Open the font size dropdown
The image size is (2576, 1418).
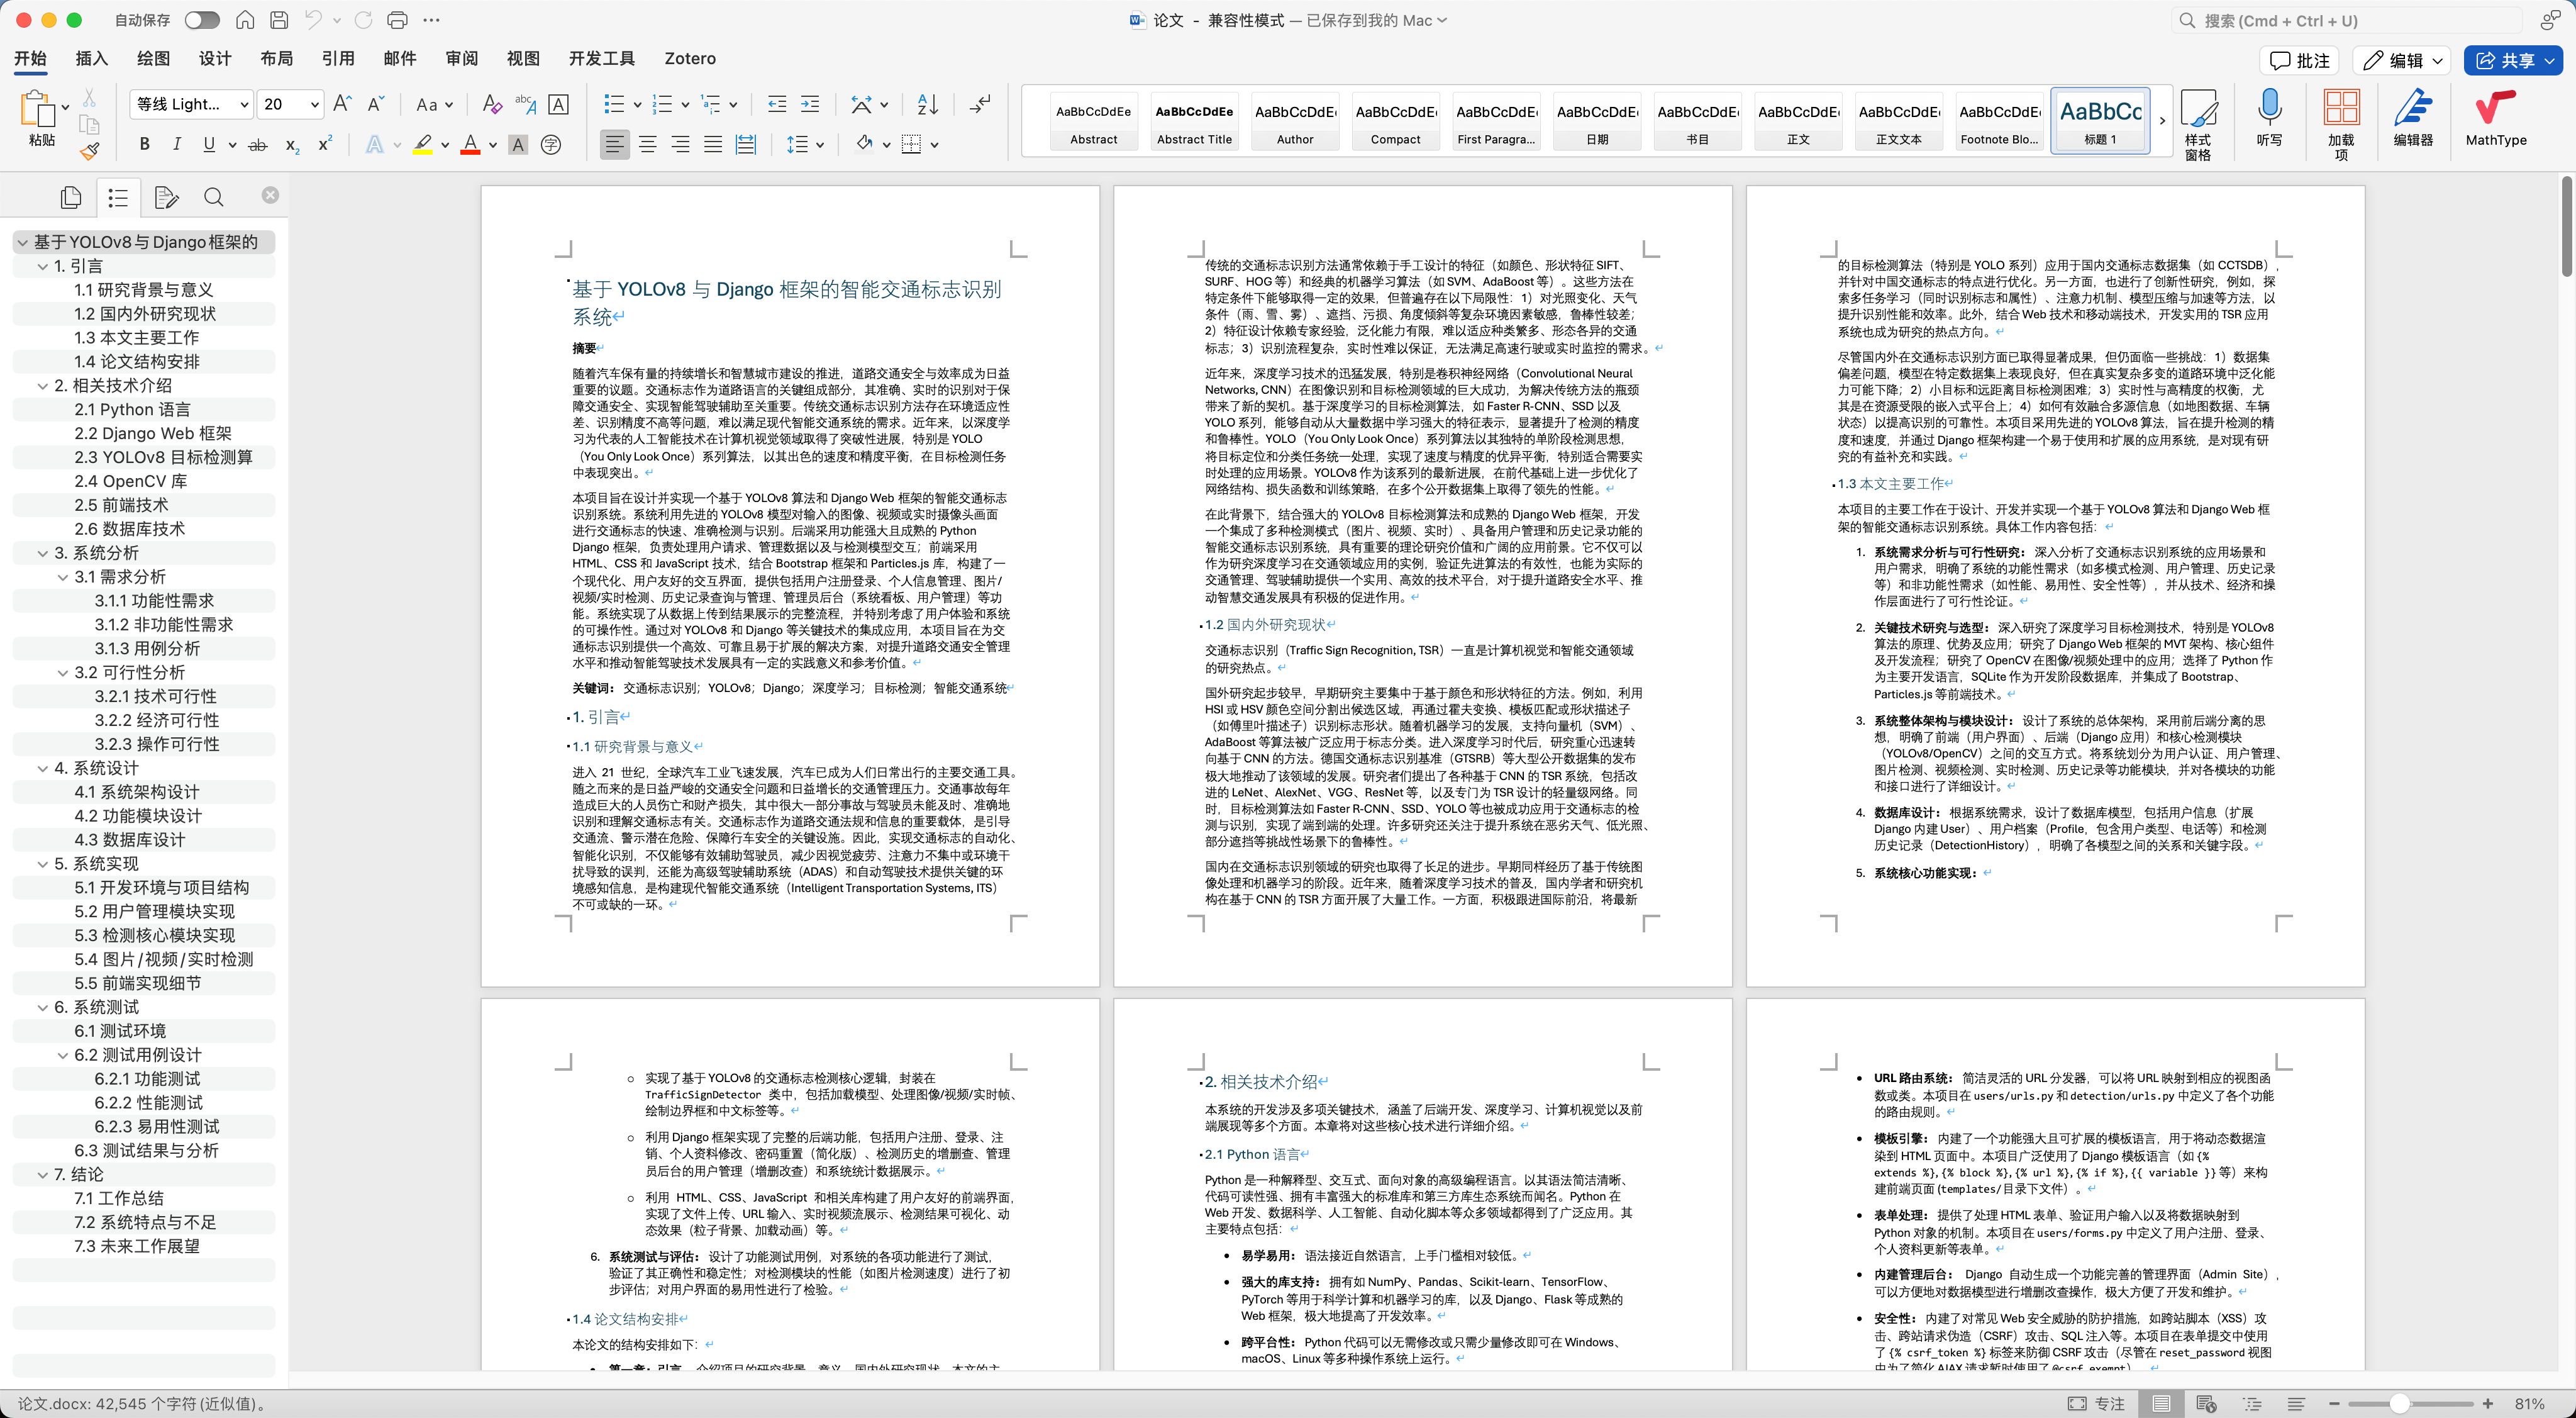point(315,104)
